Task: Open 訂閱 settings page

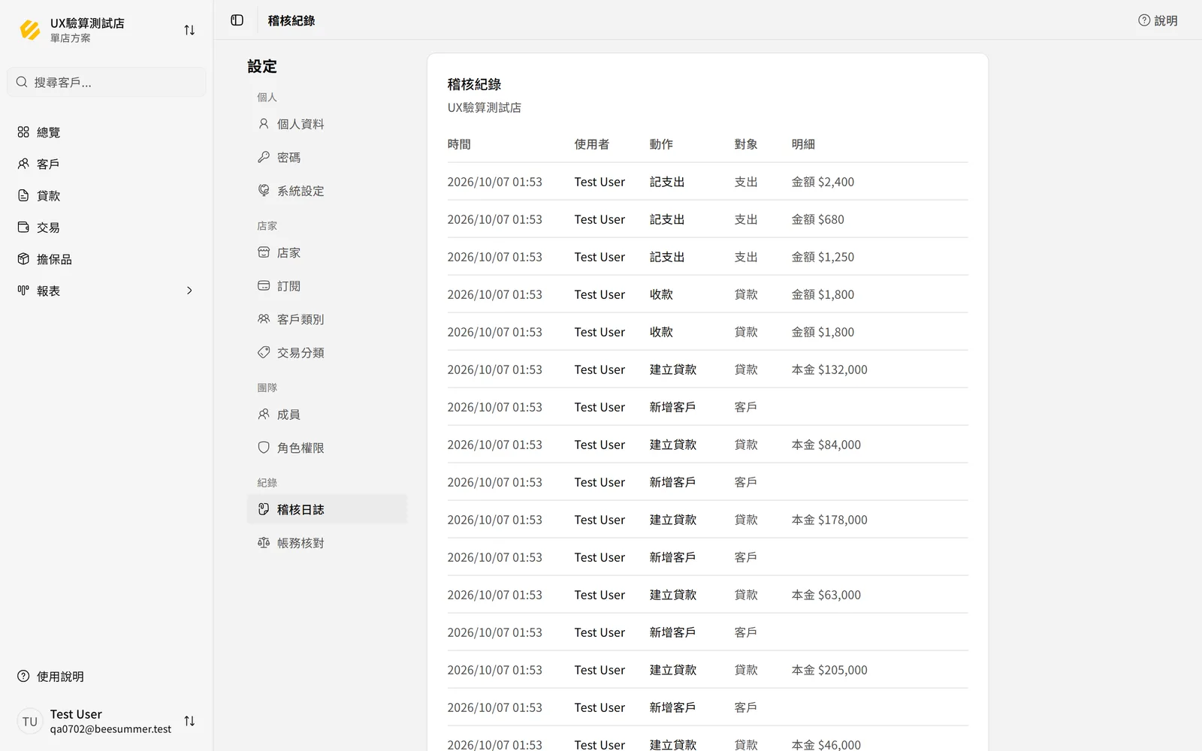Action: coord(327,285)
